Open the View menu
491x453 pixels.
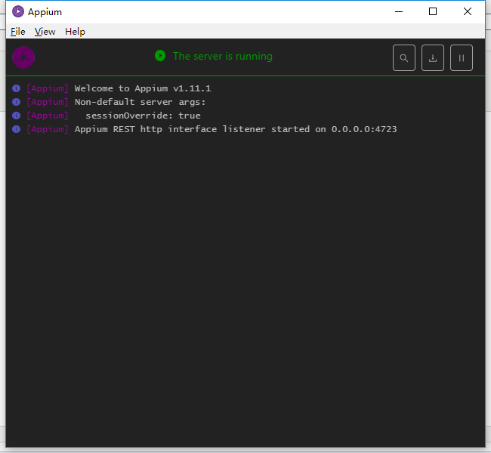(45, 32)
